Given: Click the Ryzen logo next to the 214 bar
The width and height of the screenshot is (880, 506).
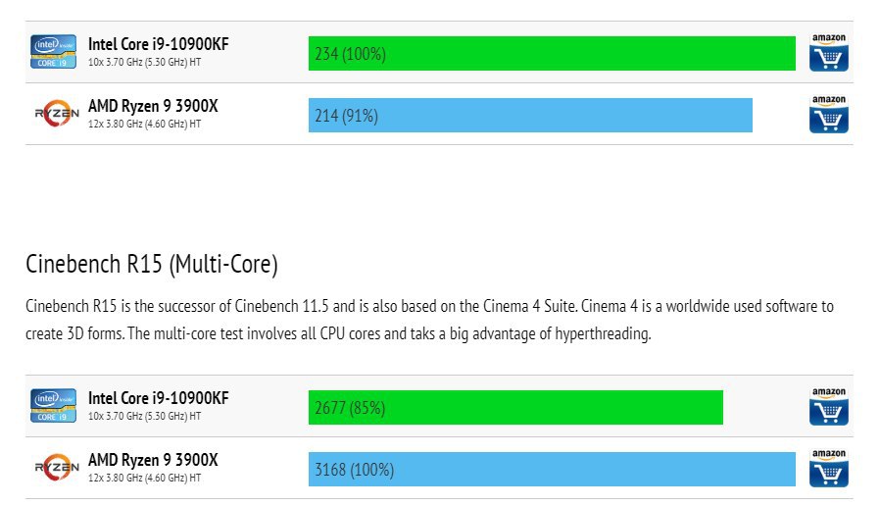Looking at the screenshot, I should pos(56,114).
